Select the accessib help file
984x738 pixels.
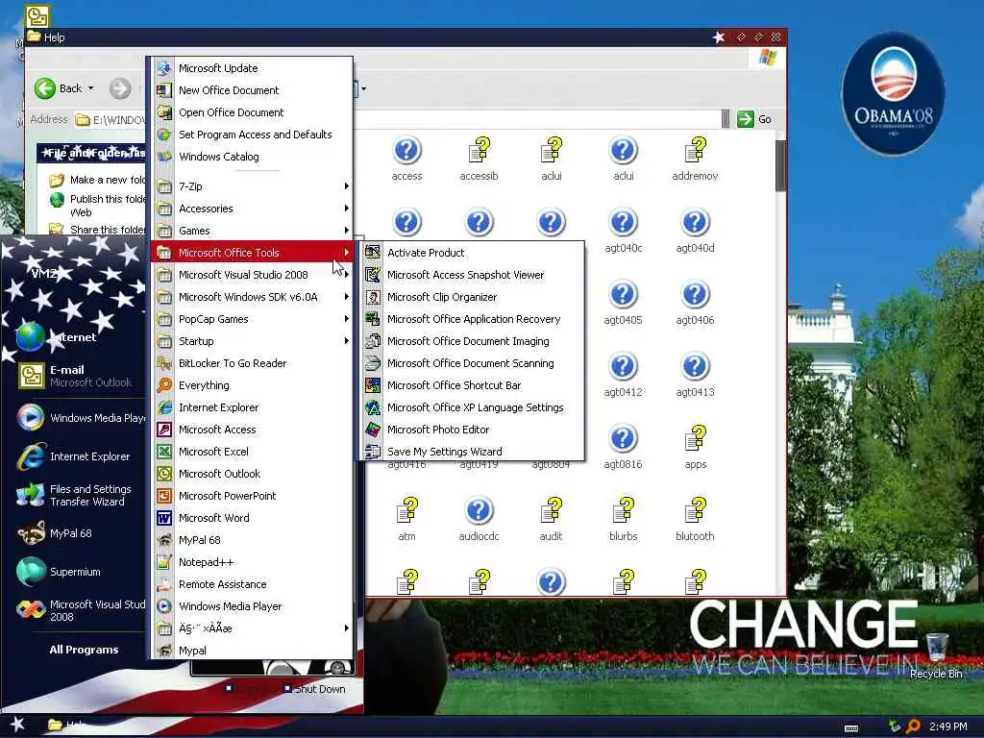coord(479,159)
